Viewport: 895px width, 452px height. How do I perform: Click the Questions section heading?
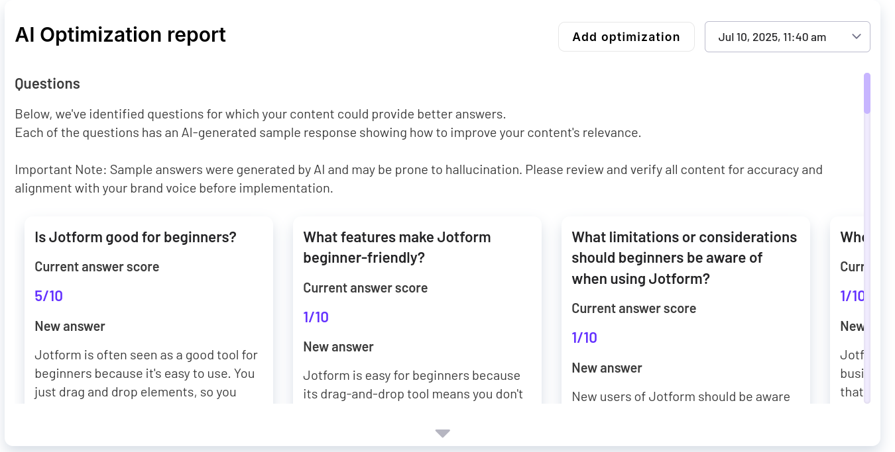point(47,83)
